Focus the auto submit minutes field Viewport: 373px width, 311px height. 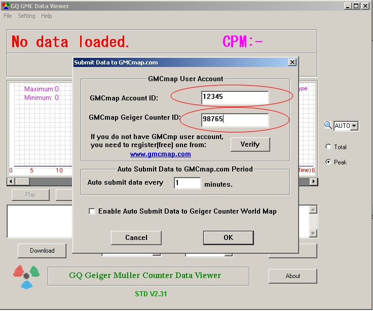point(187,183)
